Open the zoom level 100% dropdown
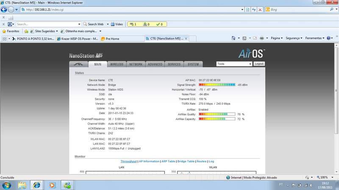 click(x=332, y=177)
